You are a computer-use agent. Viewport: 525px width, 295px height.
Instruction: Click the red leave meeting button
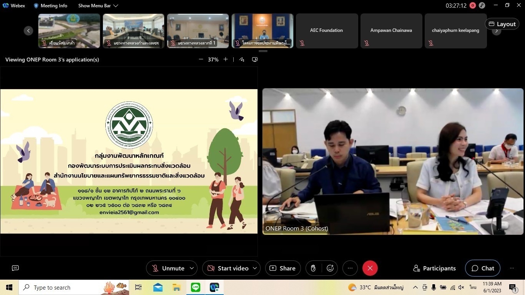(370, 268)
